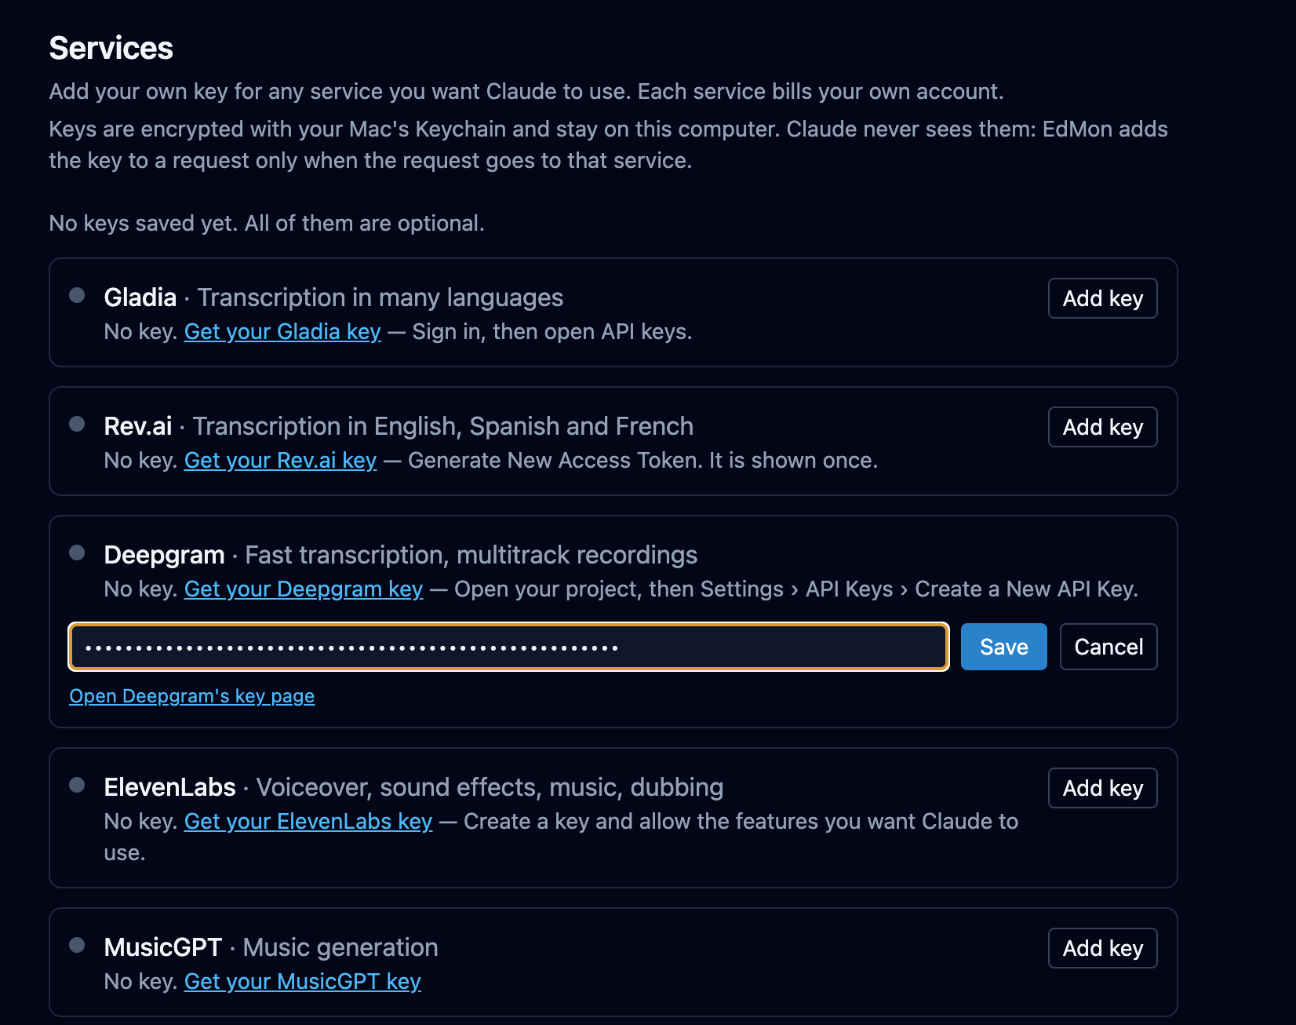The image size is (1296, 1025).
Task: Click Add key for Rev.ai
Action: (1102, 427)
